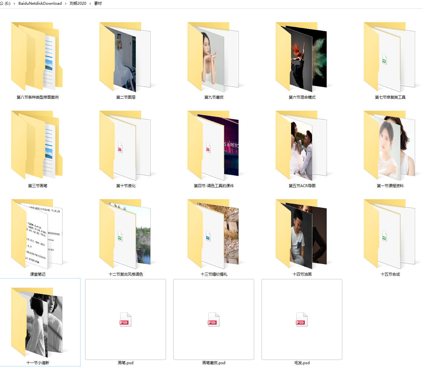Click the 第四节-调色工具的课件 folder name label
Viewport: 423px width, 374px height.
click(214, 186)
